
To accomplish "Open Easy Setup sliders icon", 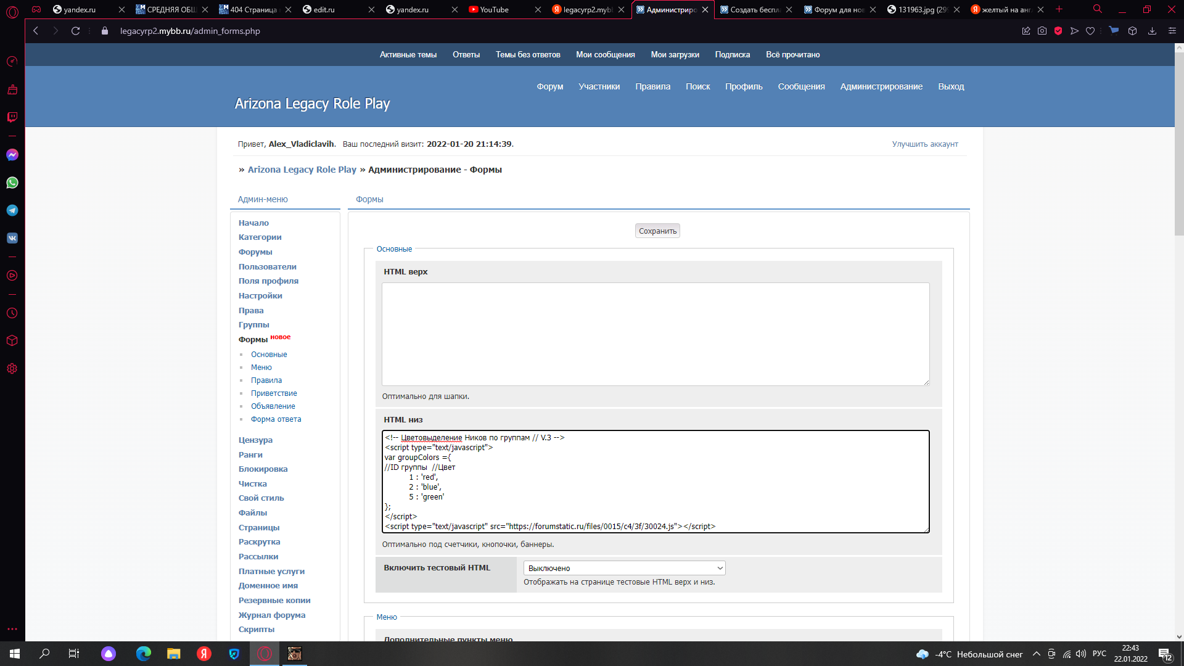I will (x=1172, y=31).
